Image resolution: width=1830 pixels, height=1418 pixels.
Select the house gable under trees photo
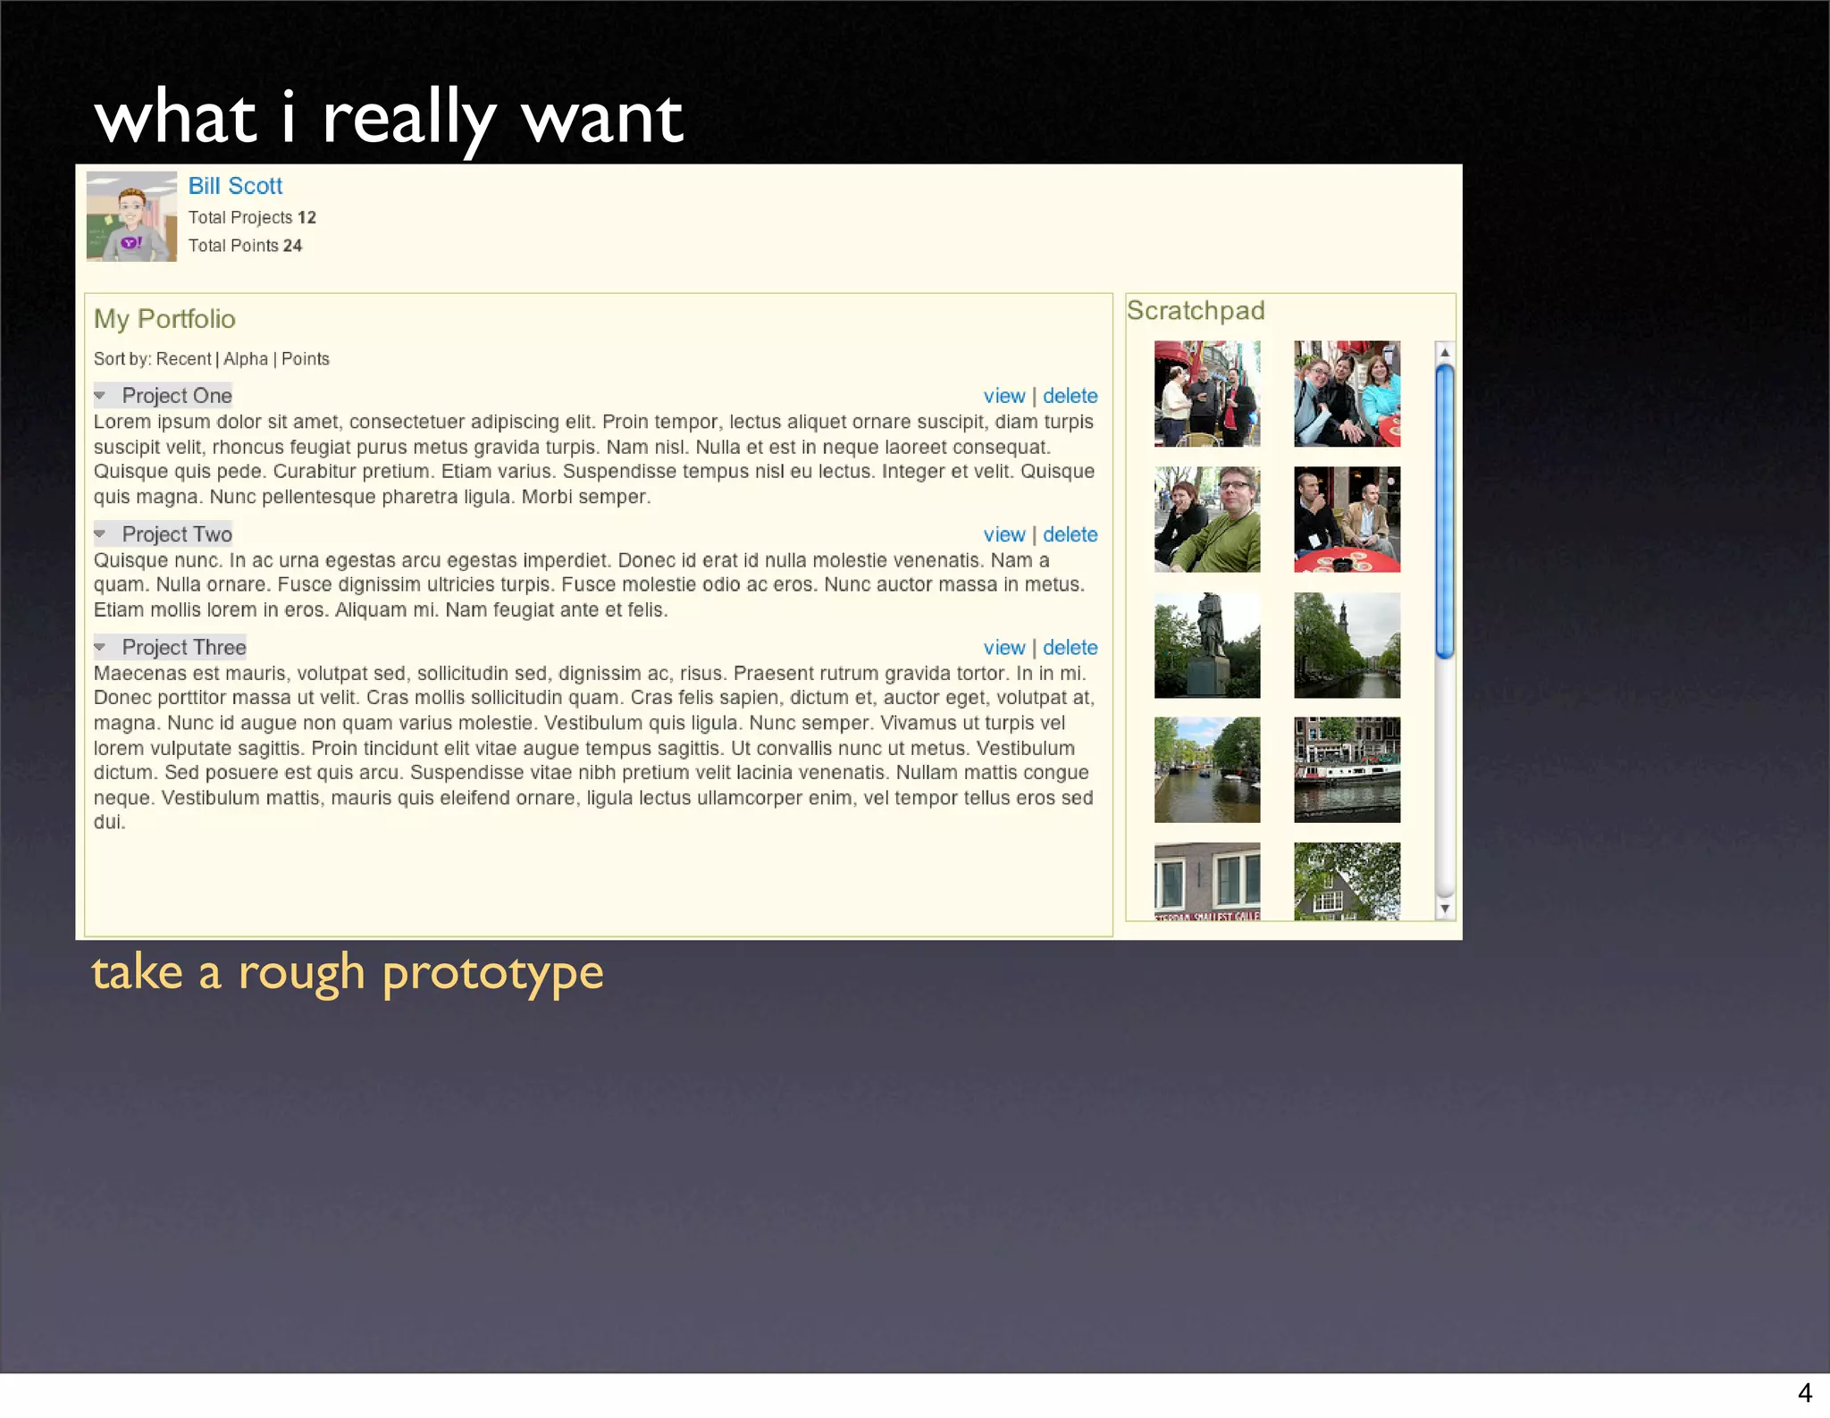[1347, 881]
